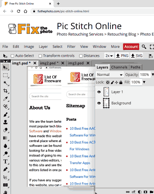
Task: Open the Layer menu
Action: point(43,47)
